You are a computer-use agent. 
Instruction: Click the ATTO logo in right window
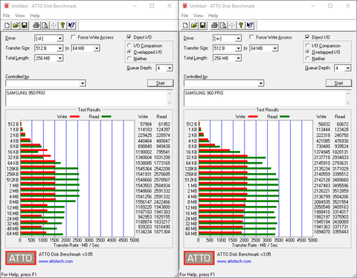[199, 258]
